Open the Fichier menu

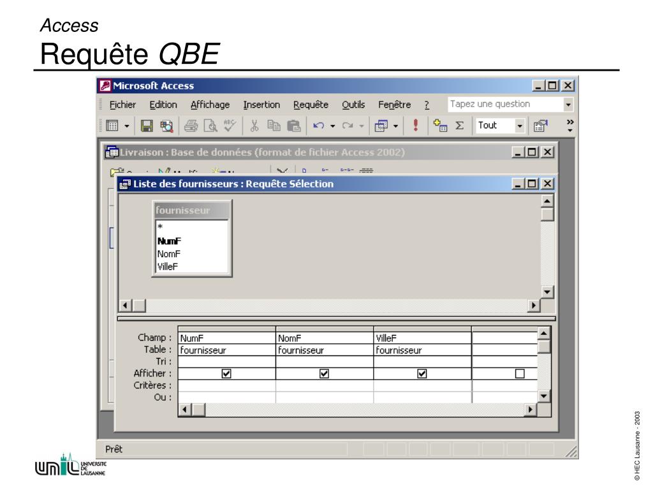(x=122, y=105)
